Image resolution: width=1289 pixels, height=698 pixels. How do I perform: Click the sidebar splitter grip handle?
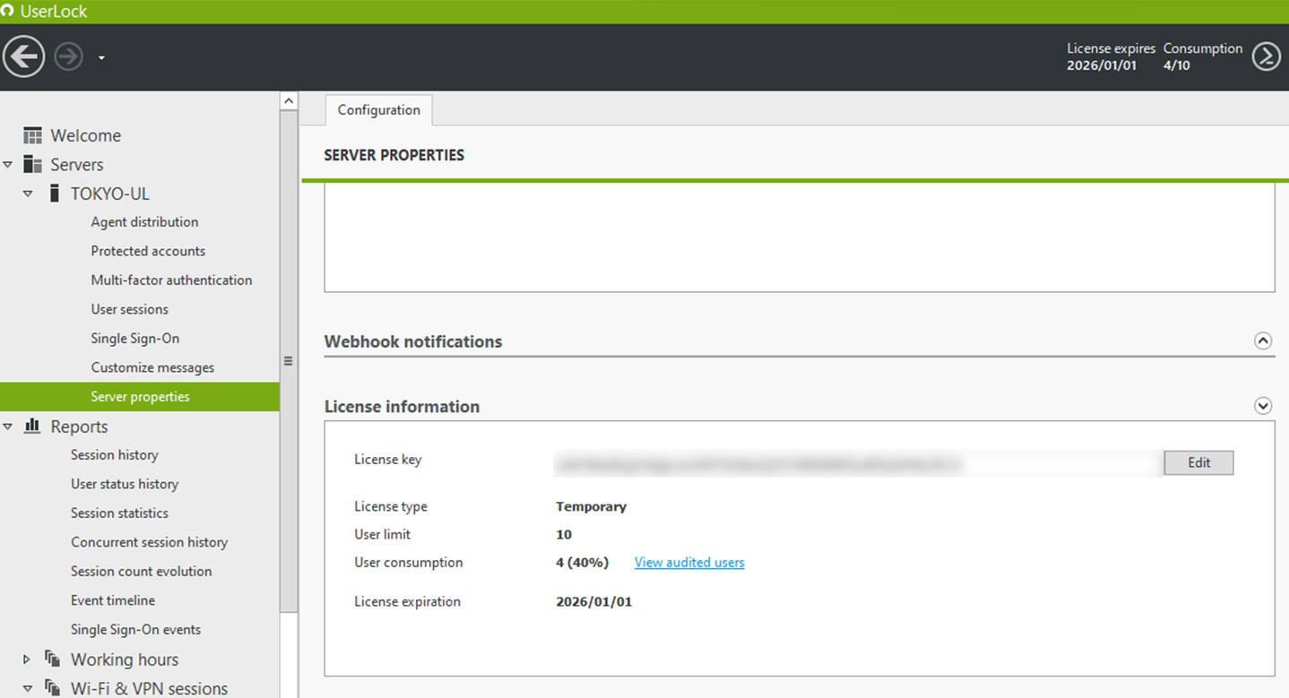click(289, 361)
